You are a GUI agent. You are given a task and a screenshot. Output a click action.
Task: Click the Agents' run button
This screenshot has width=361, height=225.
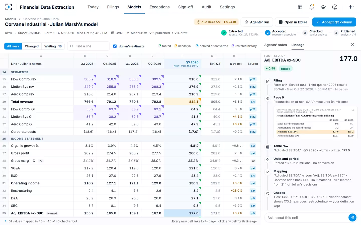[x=257, y=22]
